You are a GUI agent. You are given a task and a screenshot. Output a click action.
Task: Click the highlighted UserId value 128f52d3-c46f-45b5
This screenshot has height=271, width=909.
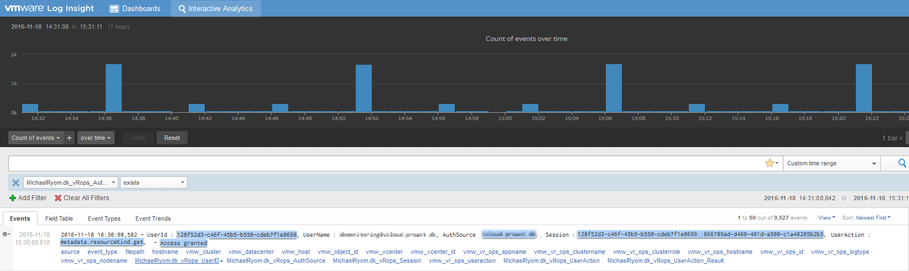pos(237,234)
